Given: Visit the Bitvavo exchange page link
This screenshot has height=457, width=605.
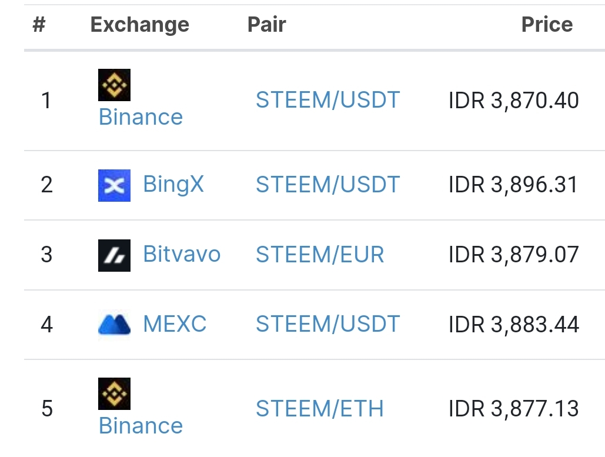Looking at the screenshot, I should 182,255.
